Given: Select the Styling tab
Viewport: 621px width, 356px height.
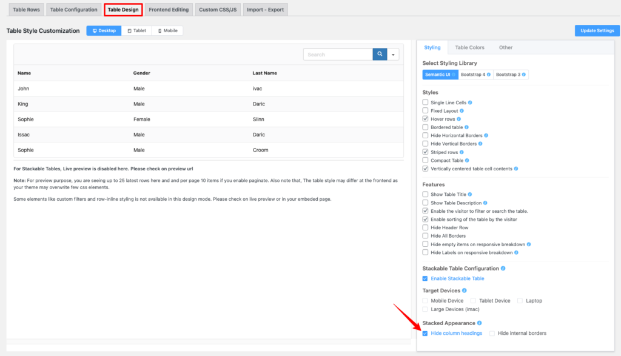Looking at the screenshot, I should point(432,47).
